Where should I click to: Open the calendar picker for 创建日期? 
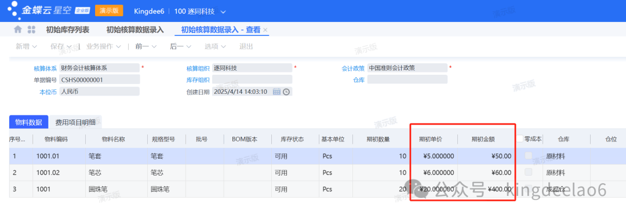[276, 92]
